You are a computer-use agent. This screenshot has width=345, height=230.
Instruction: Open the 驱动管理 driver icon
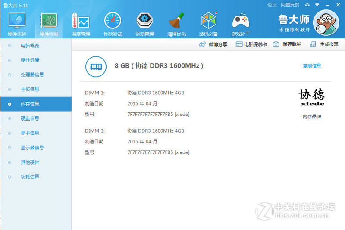click(144, 21)
